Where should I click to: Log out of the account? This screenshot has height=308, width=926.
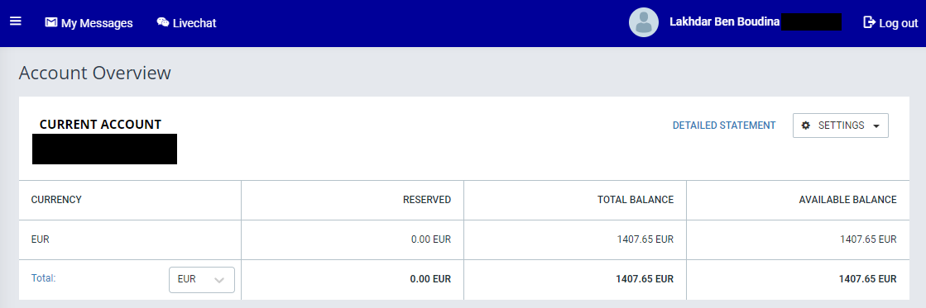[x=890, y=23]
